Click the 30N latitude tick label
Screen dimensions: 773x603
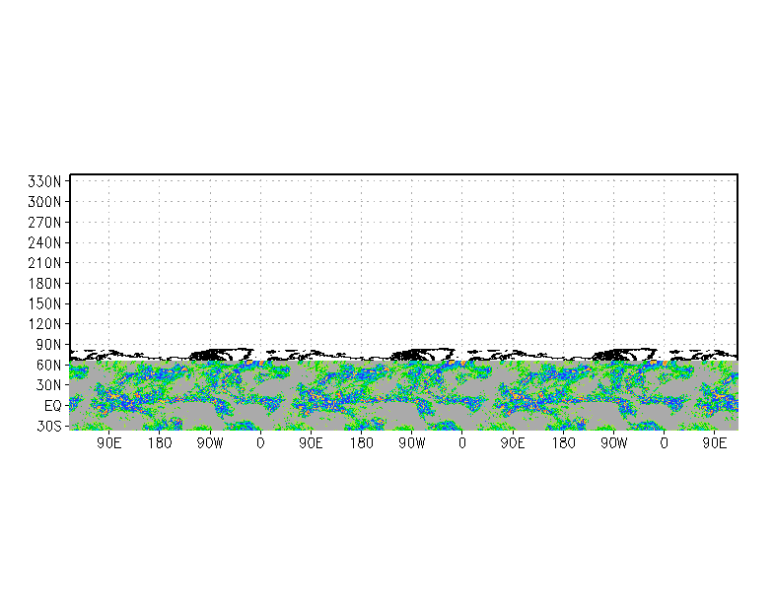coord(49,384)
